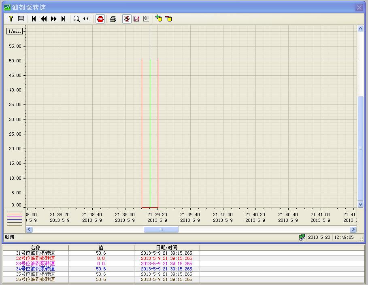This screenshot has width=368, height=285.
Task: Click vertical scrollbar down arrow
Action: 360,204
